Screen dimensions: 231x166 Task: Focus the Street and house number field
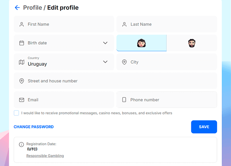115,81
